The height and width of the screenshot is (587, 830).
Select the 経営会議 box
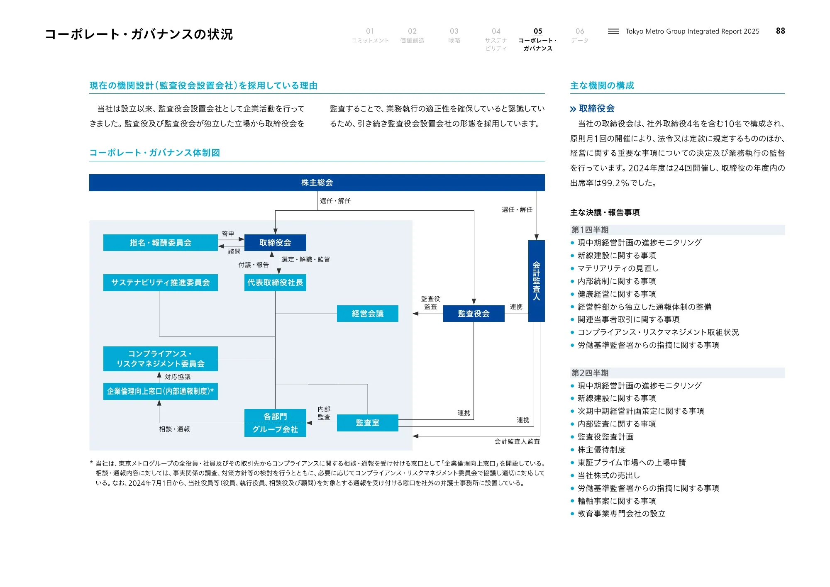point(367,314)
